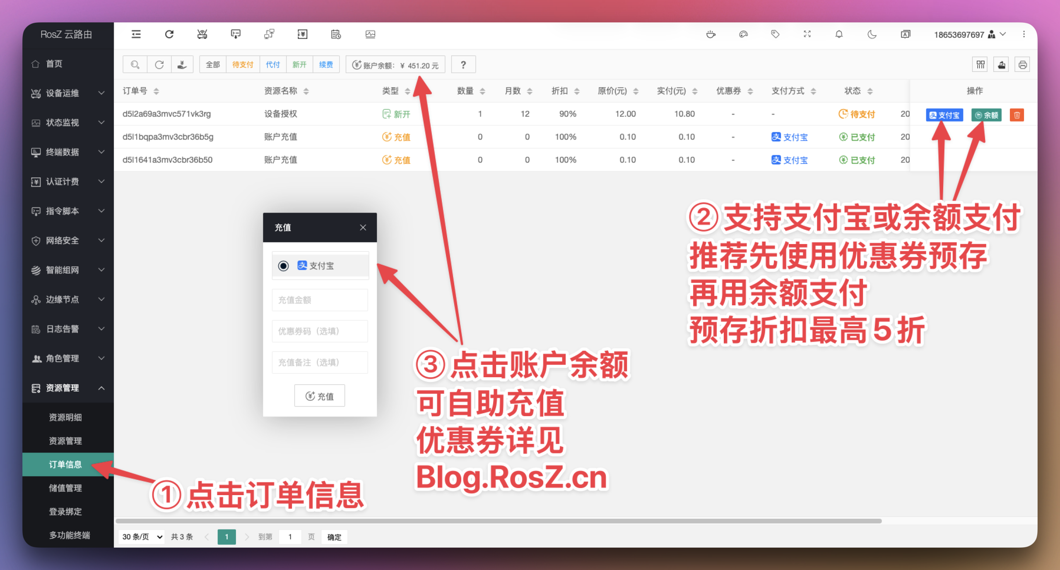Open the theme palette icon
1060x570 pixels.
[x=743, y=34]
